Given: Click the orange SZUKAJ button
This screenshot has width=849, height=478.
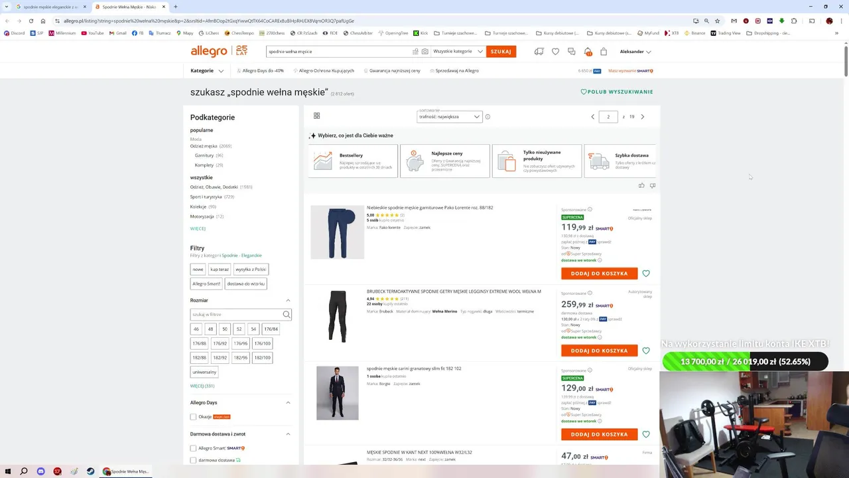Looking at the screenshot, I should point(501,51).
